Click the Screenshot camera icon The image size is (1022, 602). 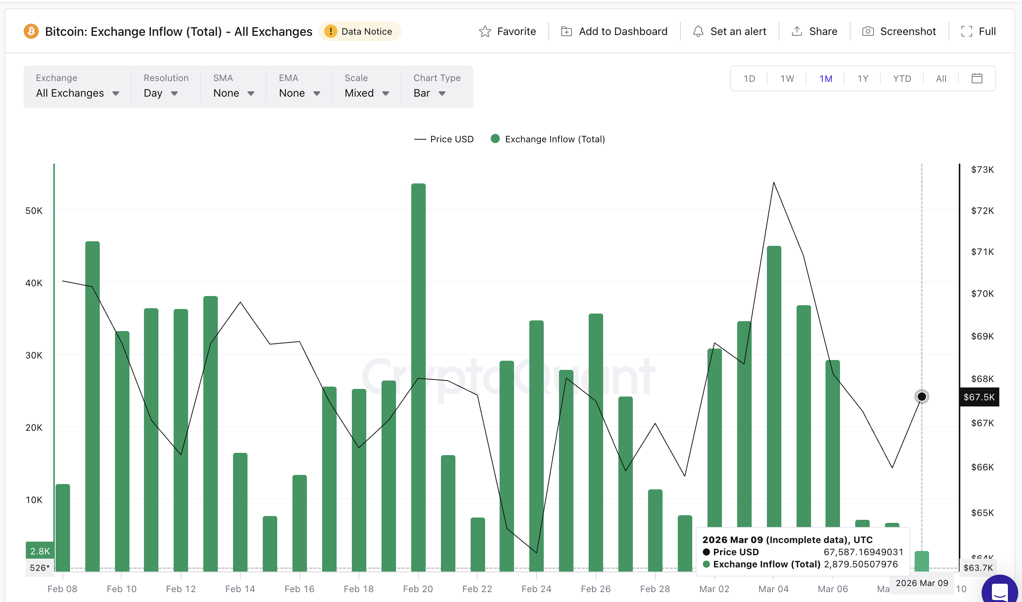coord(867,32)
